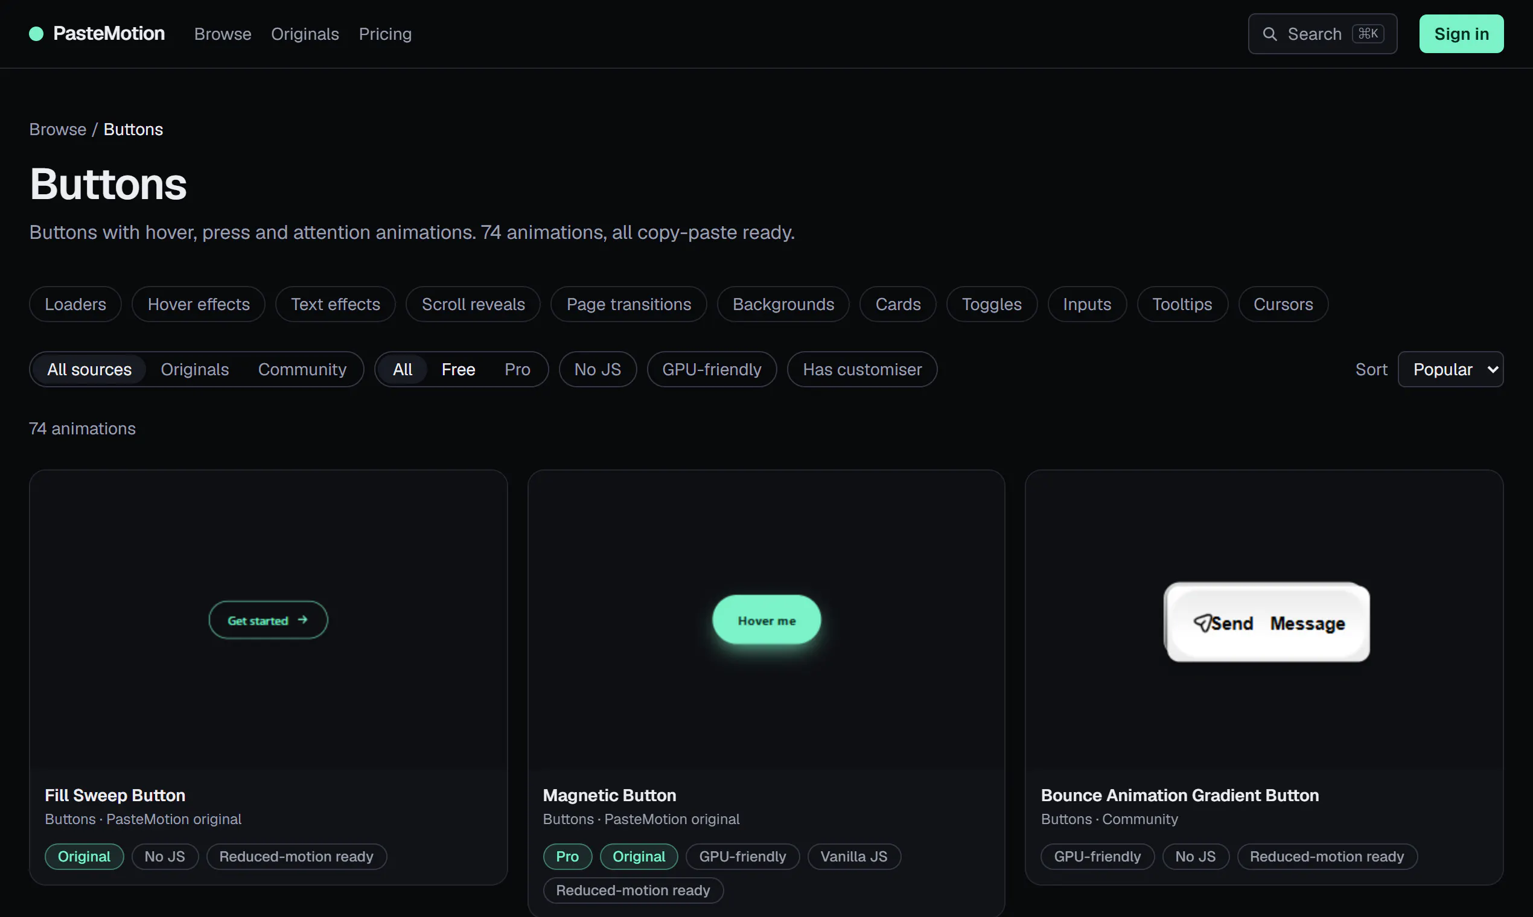Choose the Pro pricing filter
The width and height of the screenshot is (1533, 917).
[517, 370]
